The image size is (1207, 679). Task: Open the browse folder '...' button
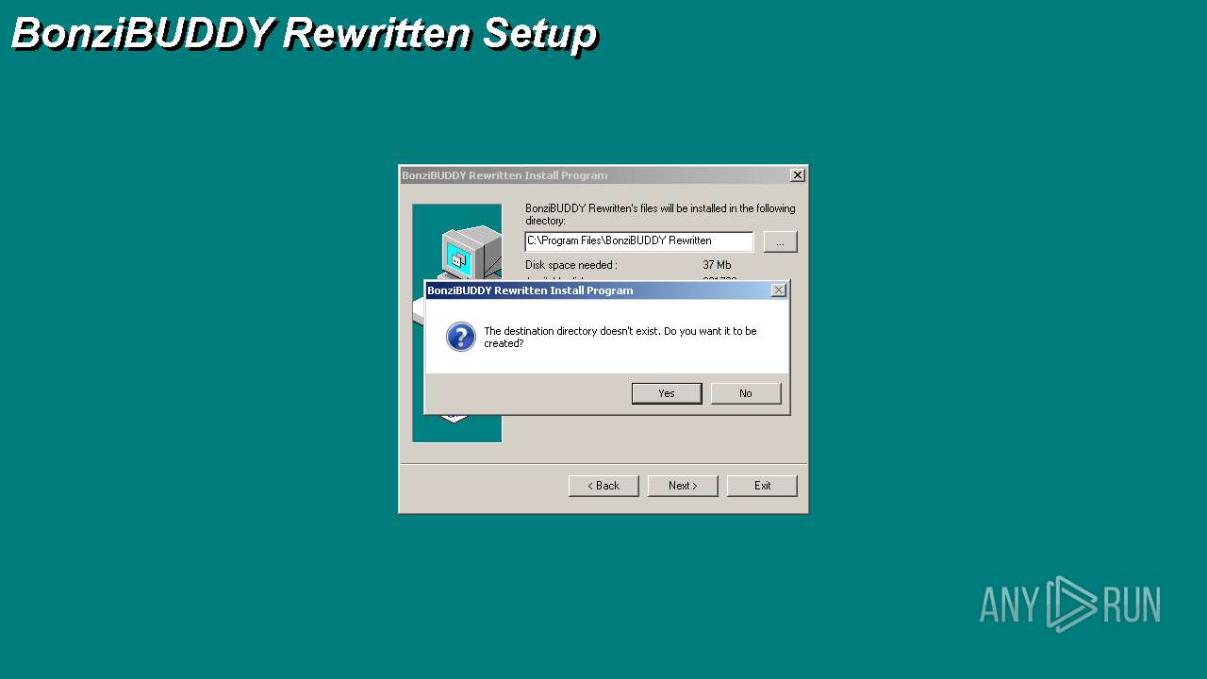point(780,242)
